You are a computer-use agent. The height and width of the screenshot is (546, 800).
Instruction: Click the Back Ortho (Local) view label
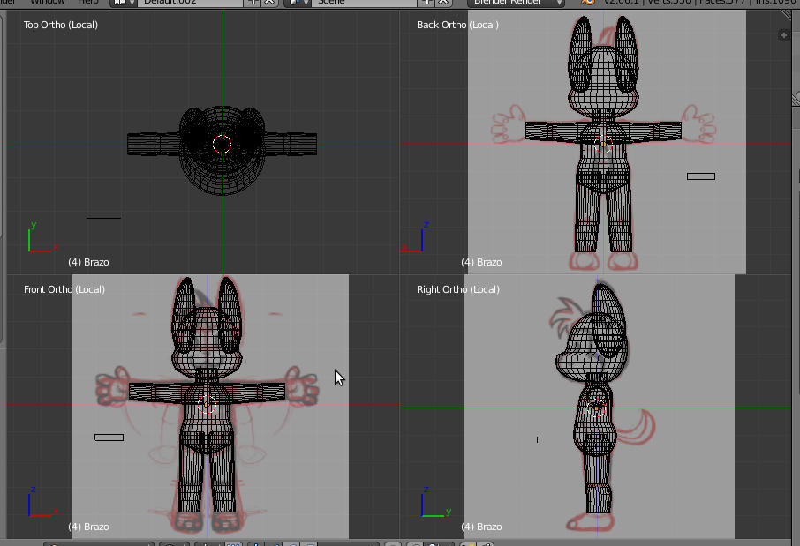tap(457, 25)
